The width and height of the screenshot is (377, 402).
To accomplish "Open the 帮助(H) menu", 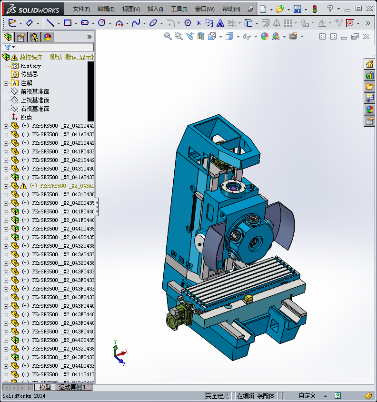I will [231, 9].
